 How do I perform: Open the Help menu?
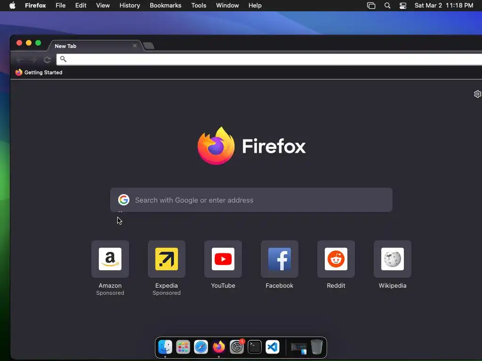[255, 6]
